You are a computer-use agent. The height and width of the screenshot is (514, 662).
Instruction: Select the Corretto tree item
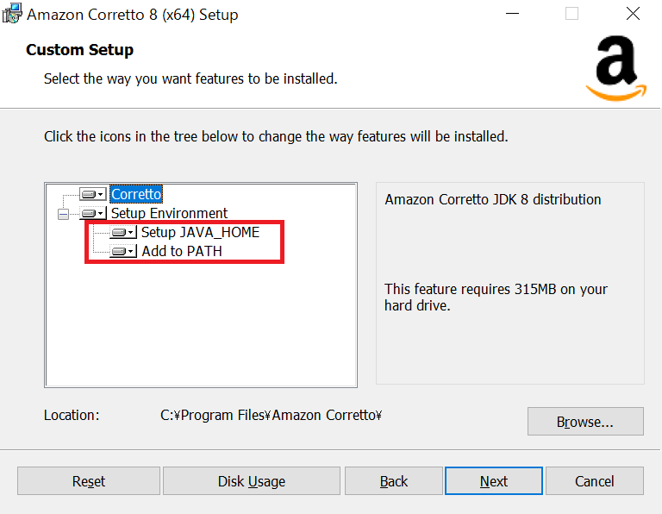pos(136,194)
